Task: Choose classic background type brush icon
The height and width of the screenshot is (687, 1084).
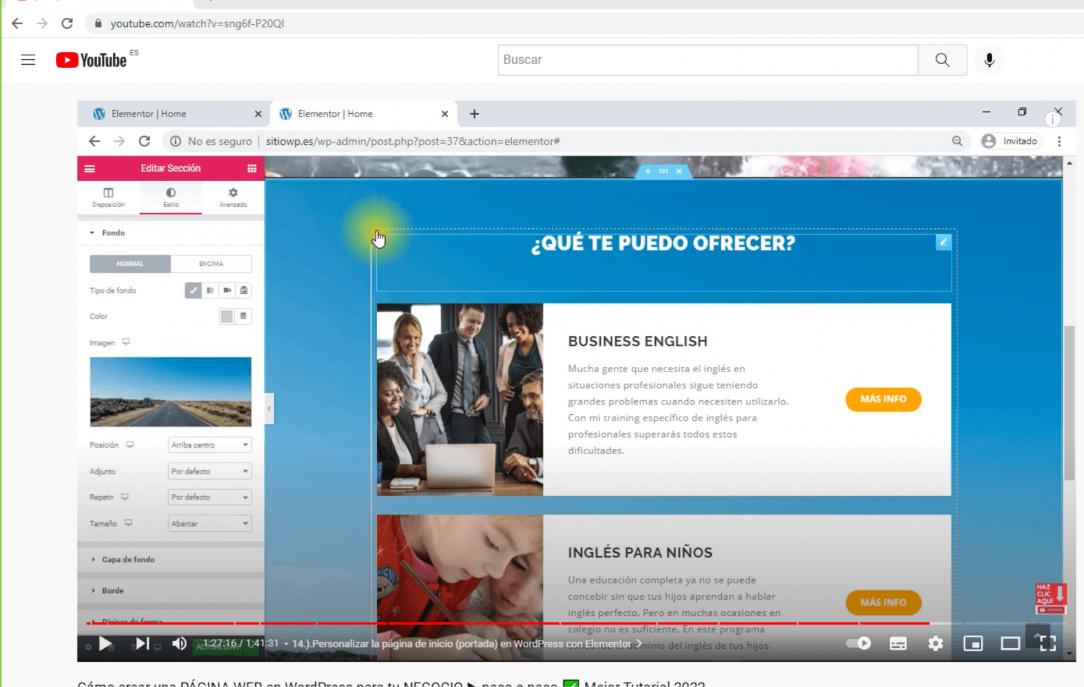Action: [x=193, y=291]
